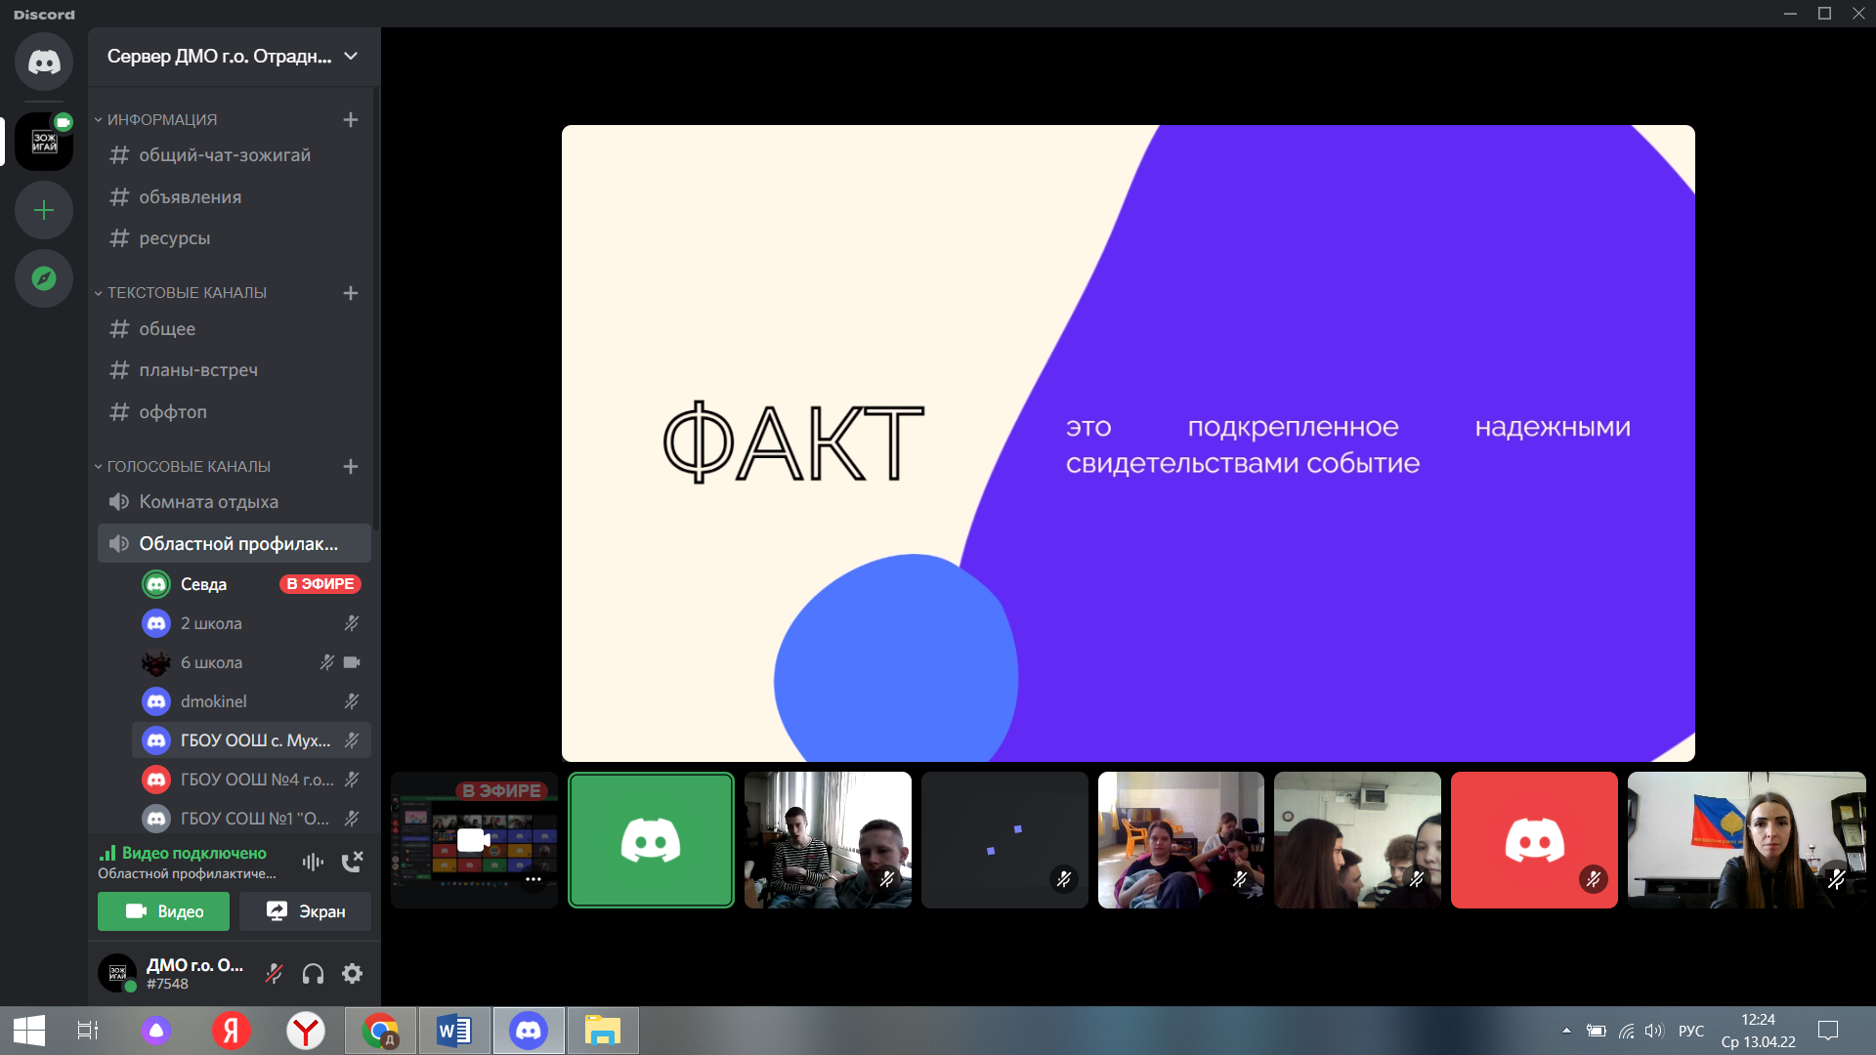This screenshot has width=1876, height=1055.
Task: Select the red Discord avatar video tile
Action: [1534, 840]
